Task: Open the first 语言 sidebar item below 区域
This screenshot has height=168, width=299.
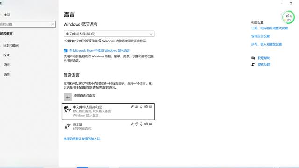Action: click(x=7, y=65)
